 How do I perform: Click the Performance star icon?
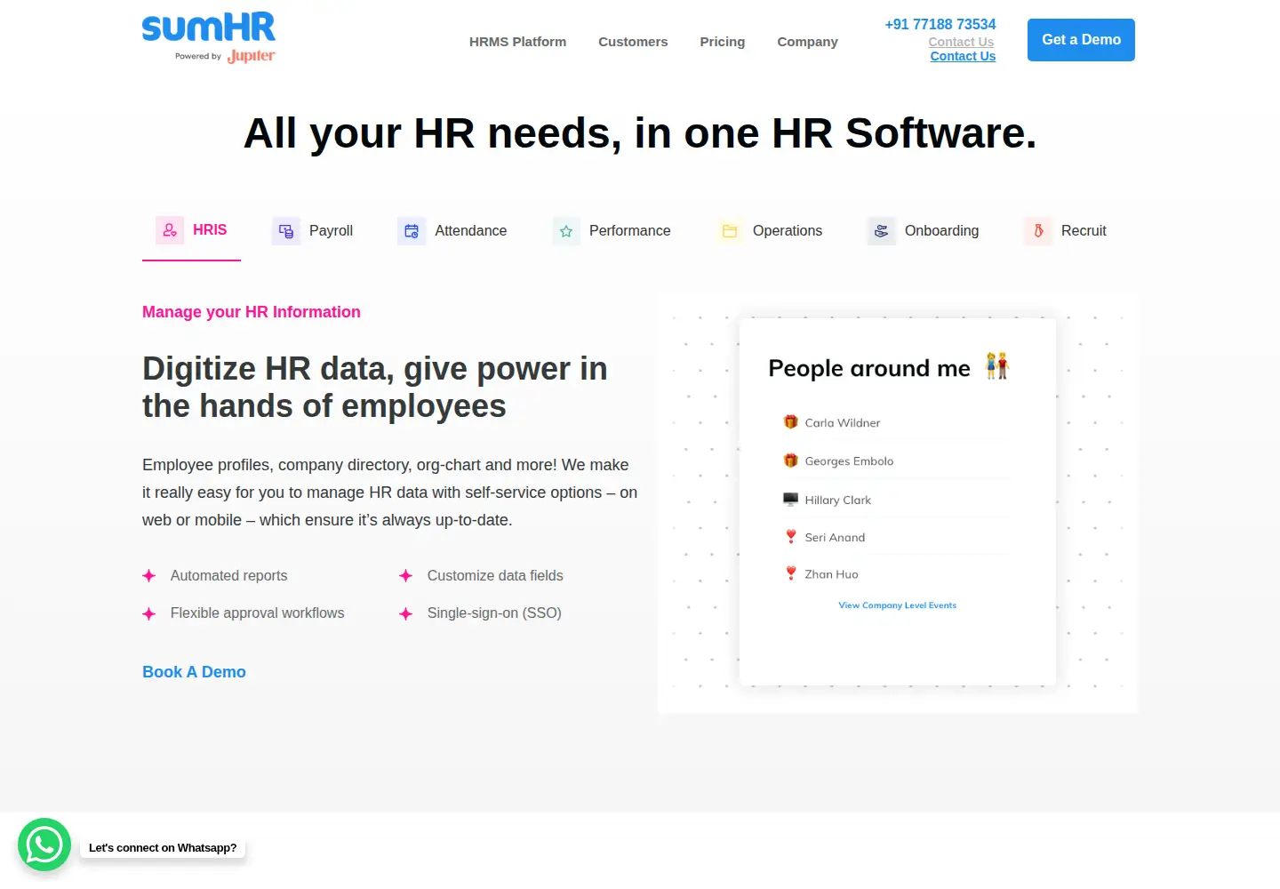(566, 231)
